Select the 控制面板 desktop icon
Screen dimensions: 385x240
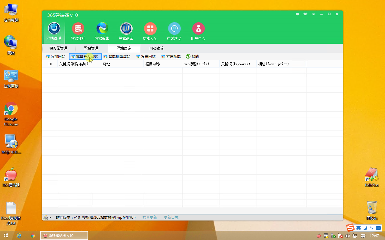coord(11,79)
